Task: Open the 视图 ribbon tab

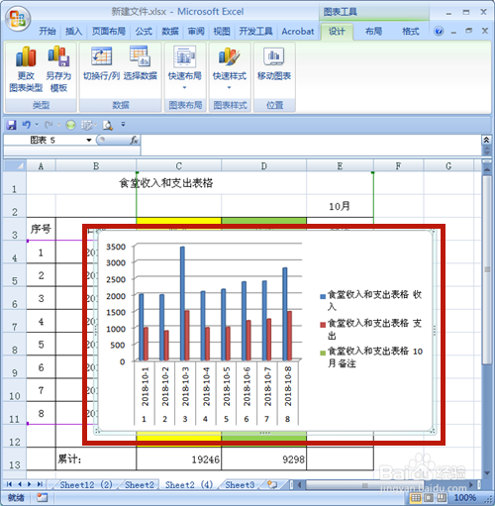Action: (x=222, y=32)
